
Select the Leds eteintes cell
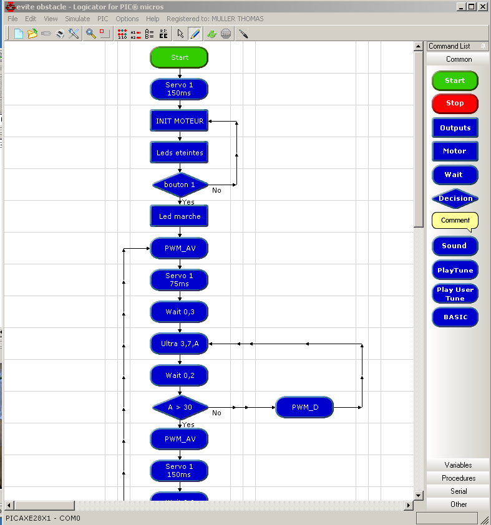(x=179, y=153)
